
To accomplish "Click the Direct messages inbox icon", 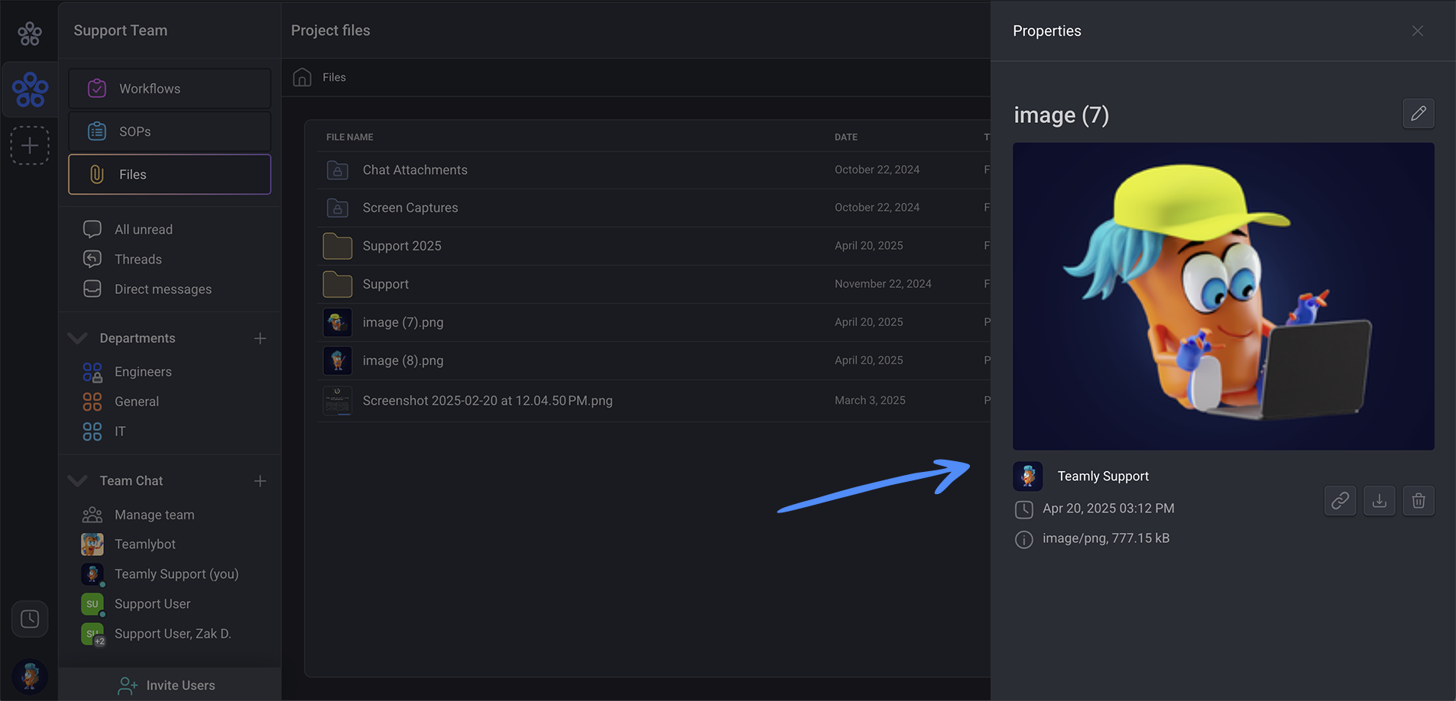I will click(x=92, y=289).
